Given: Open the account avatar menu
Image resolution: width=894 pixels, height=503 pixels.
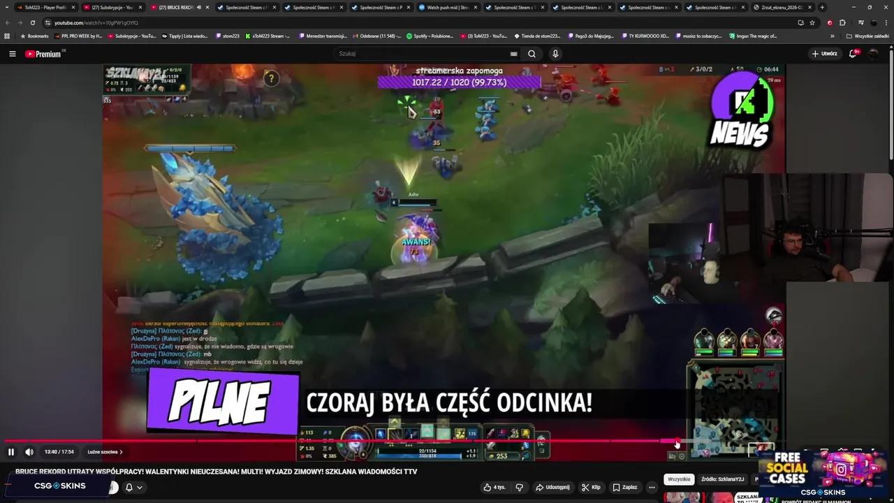Looking at the screenshot, I should coord(873,54).
